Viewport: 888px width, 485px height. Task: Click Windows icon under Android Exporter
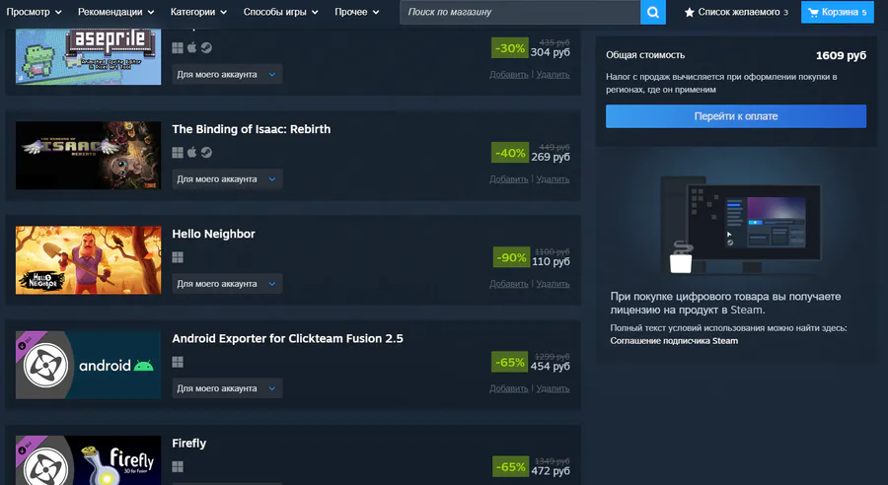pyautogui.click(x=178, y=362)
